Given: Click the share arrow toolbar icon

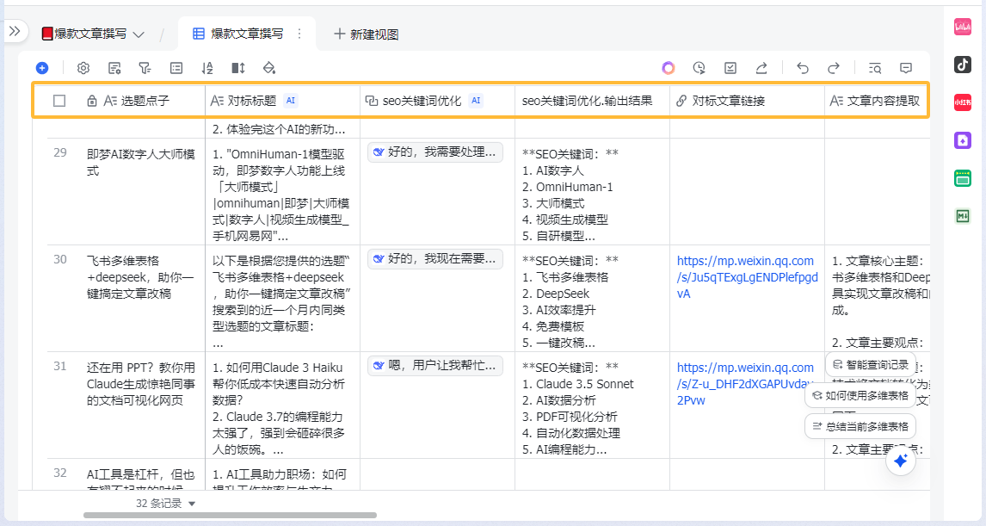Looking at the screenshot, I should point(761,68).
